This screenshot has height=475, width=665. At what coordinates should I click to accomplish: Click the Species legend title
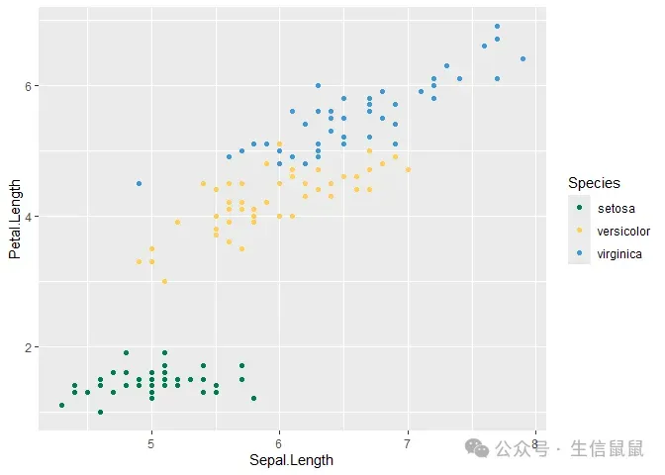pyautogui.click(x=594, y=183)
